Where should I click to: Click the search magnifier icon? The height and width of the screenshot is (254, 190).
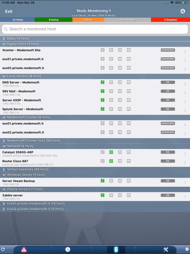click(6, 29)
